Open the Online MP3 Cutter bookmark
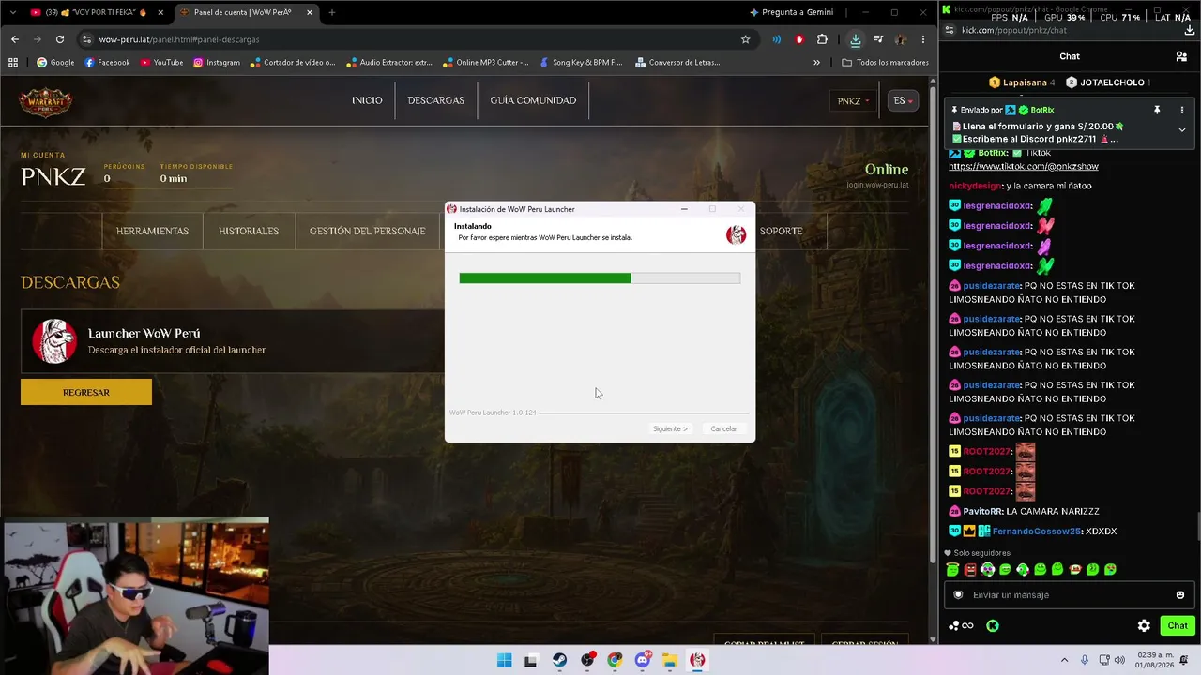1201x675 pixels. 485,63
